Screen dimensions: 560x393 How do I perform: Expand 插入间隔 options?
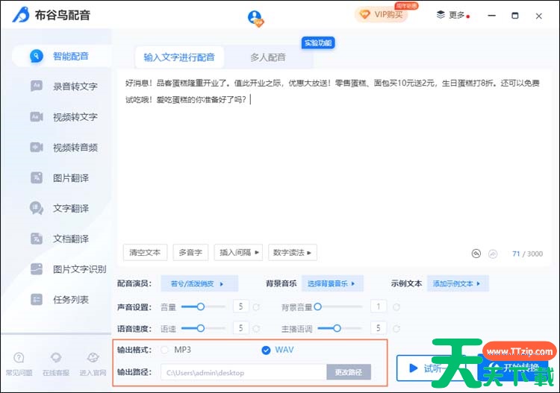pos(239,253)
